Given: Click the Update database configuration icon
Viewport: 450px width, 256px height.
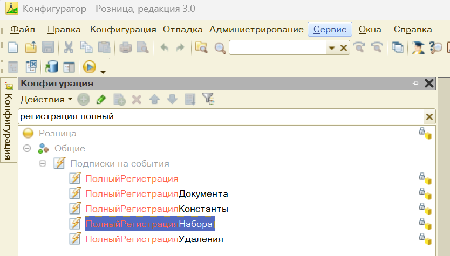Looking at the screenshot, I should (51, 67).
